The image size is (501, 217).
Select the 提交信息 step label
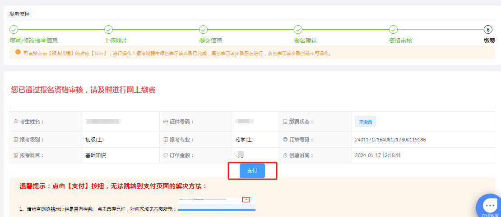pos(210,41)
